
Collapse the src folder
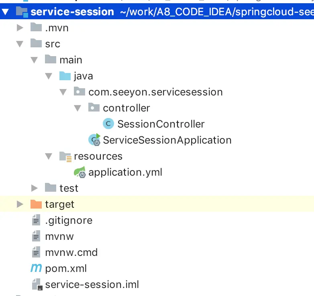(20, 44)
